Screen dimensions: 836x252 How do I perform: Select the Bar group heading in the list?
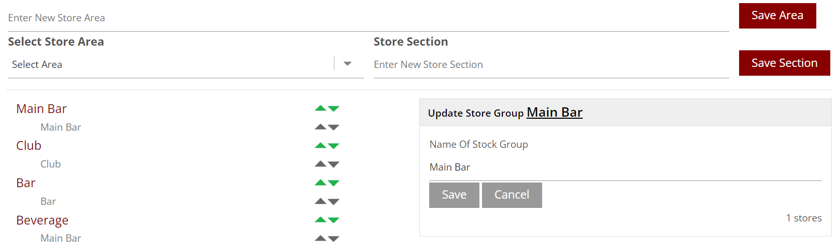(26, 183)
